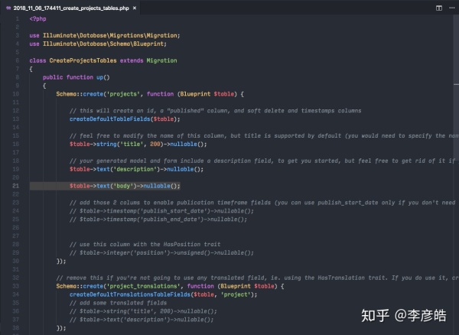This screenshot has height=335, width=459.
Task: Open the More Actions ellipsis menu
Action: (x=451, y=8)
